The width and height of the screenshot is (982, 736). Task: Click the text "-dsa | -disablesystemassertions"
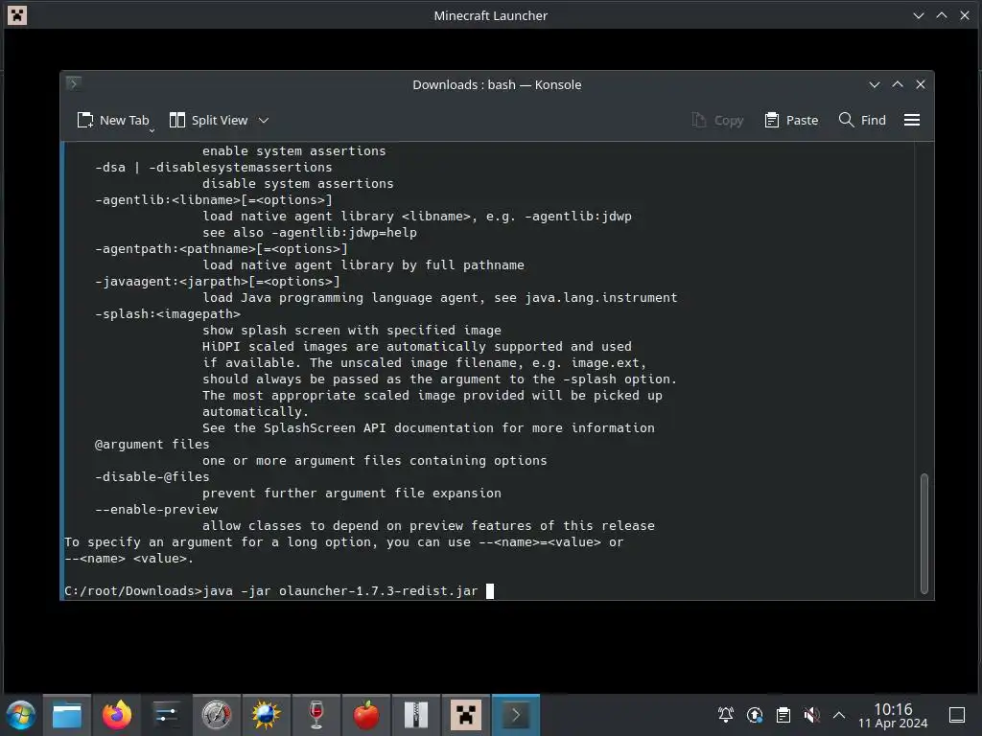point(214,167)
